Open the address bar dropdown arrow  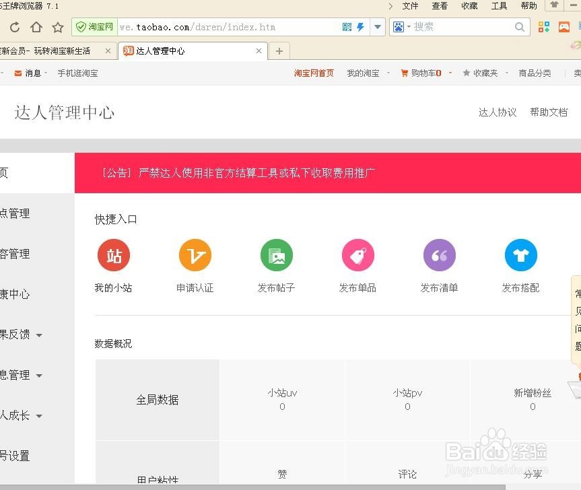coord(378,27)
